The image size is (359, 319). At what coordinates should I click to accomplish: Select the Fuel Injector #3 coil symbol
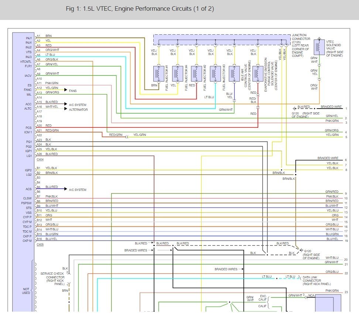tap(215, 73)
